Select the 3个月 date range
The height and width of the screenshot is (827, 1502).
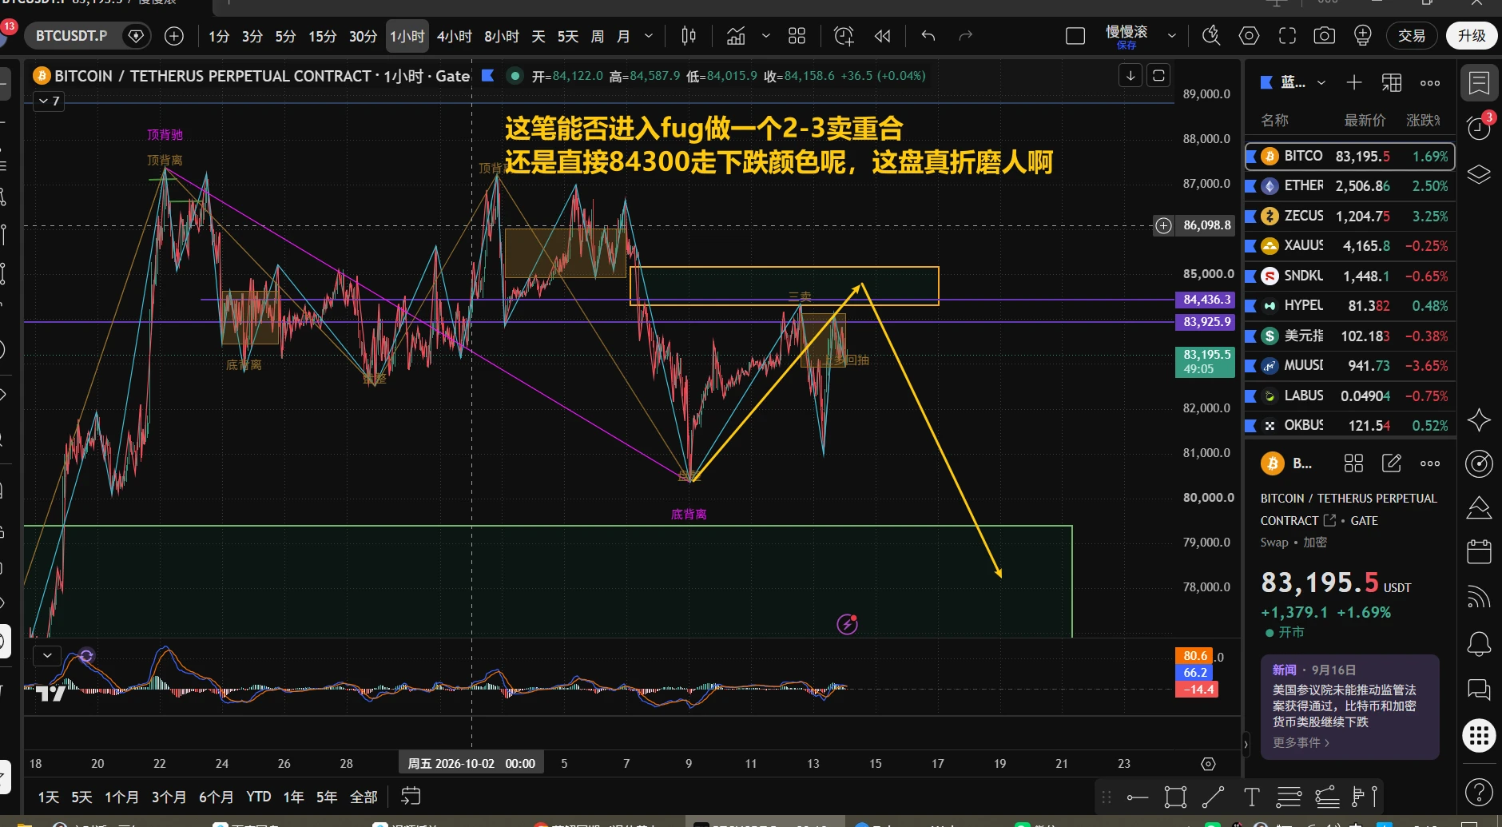click(x=169, y=797)
